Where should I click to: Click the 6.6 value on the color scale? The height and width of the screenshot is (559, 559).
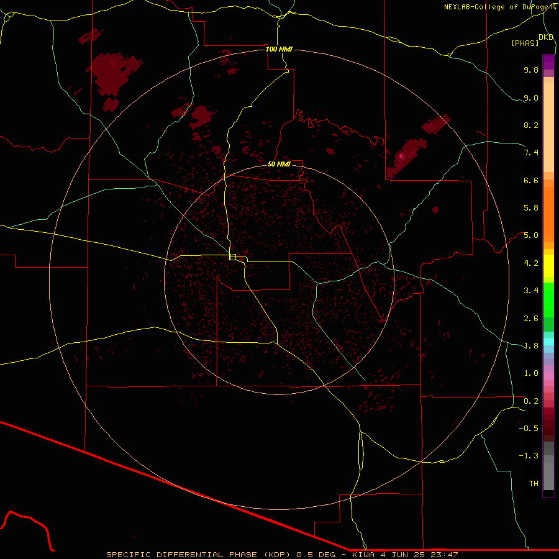coord(531,180)
